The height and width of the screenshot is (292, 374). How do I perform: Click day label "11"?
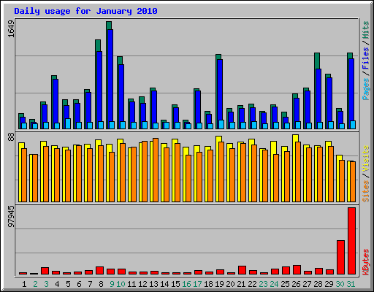[x=131, y=284]
